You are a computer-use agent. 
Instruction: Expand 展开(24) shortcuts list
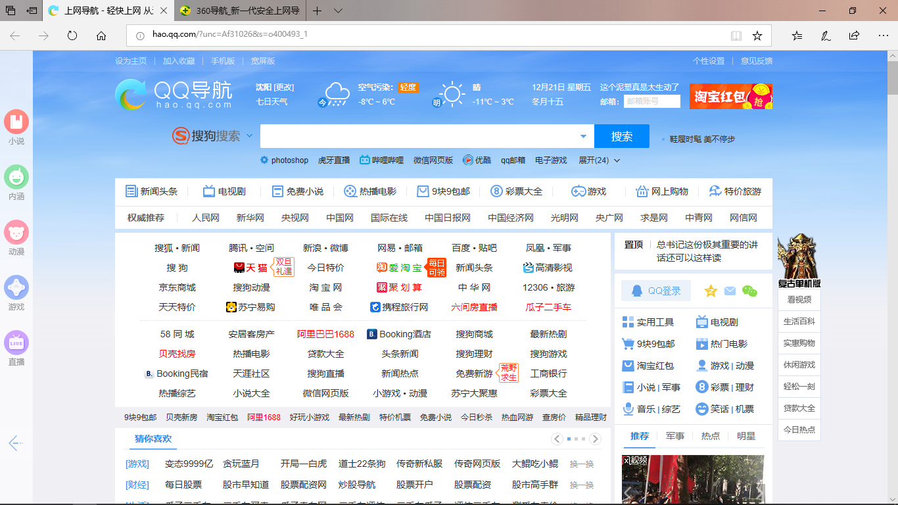coord(599,160)
